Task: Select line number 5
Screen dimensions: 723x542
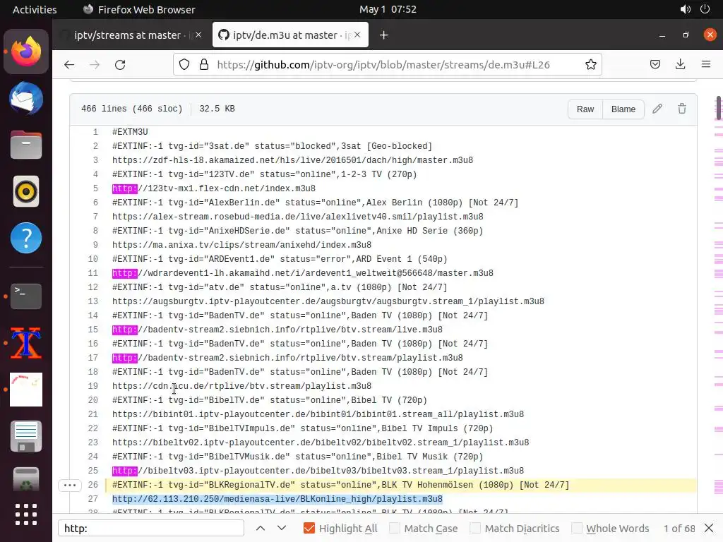Action: [95, 188]
